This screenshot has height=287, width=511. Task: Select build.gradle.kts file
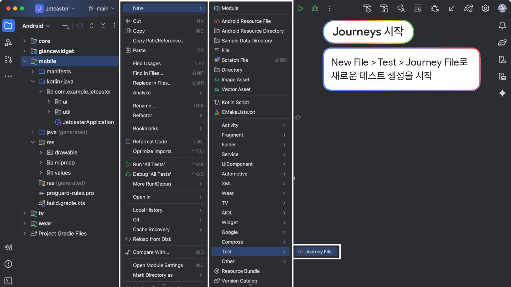pyautogui.click(x=62, y=203)
